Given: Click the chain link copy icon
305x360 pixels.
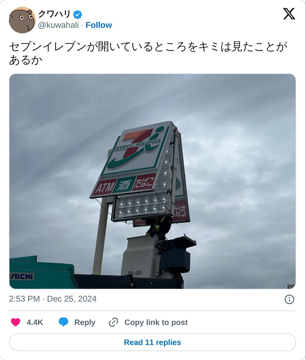Looking at the screenshot, I should point(114,322).
